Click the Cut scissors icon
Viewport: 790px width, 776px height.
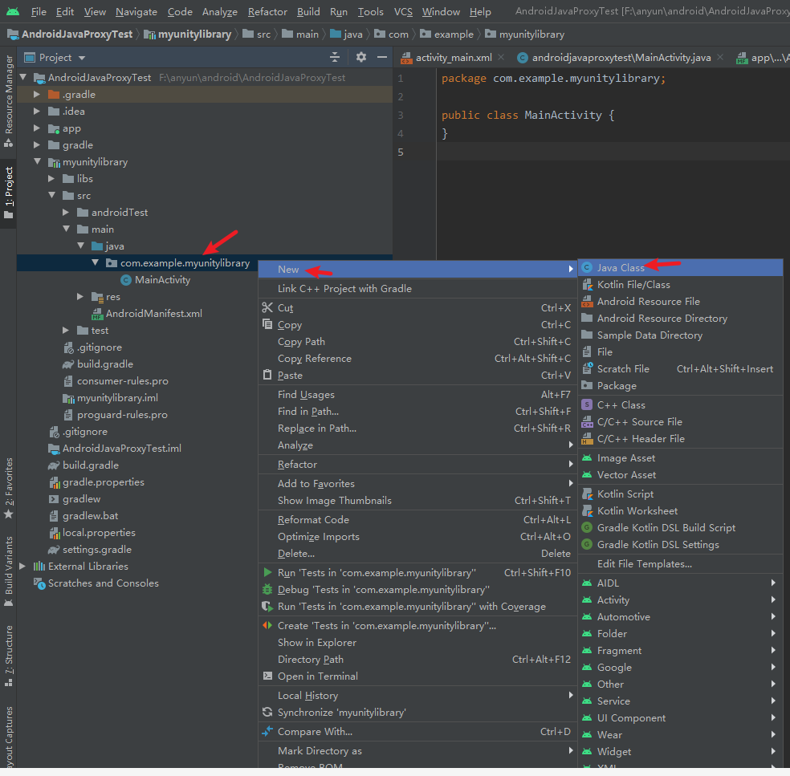267,307
